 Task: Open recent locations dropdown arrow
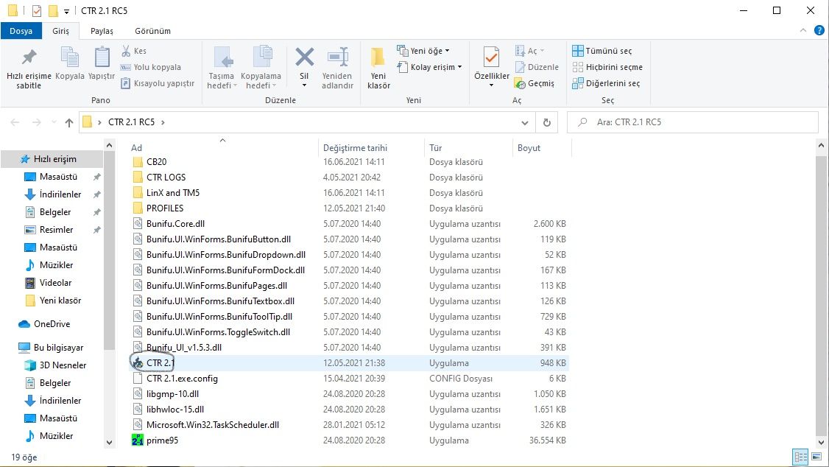pyautogui.click(x=54, y=122)
